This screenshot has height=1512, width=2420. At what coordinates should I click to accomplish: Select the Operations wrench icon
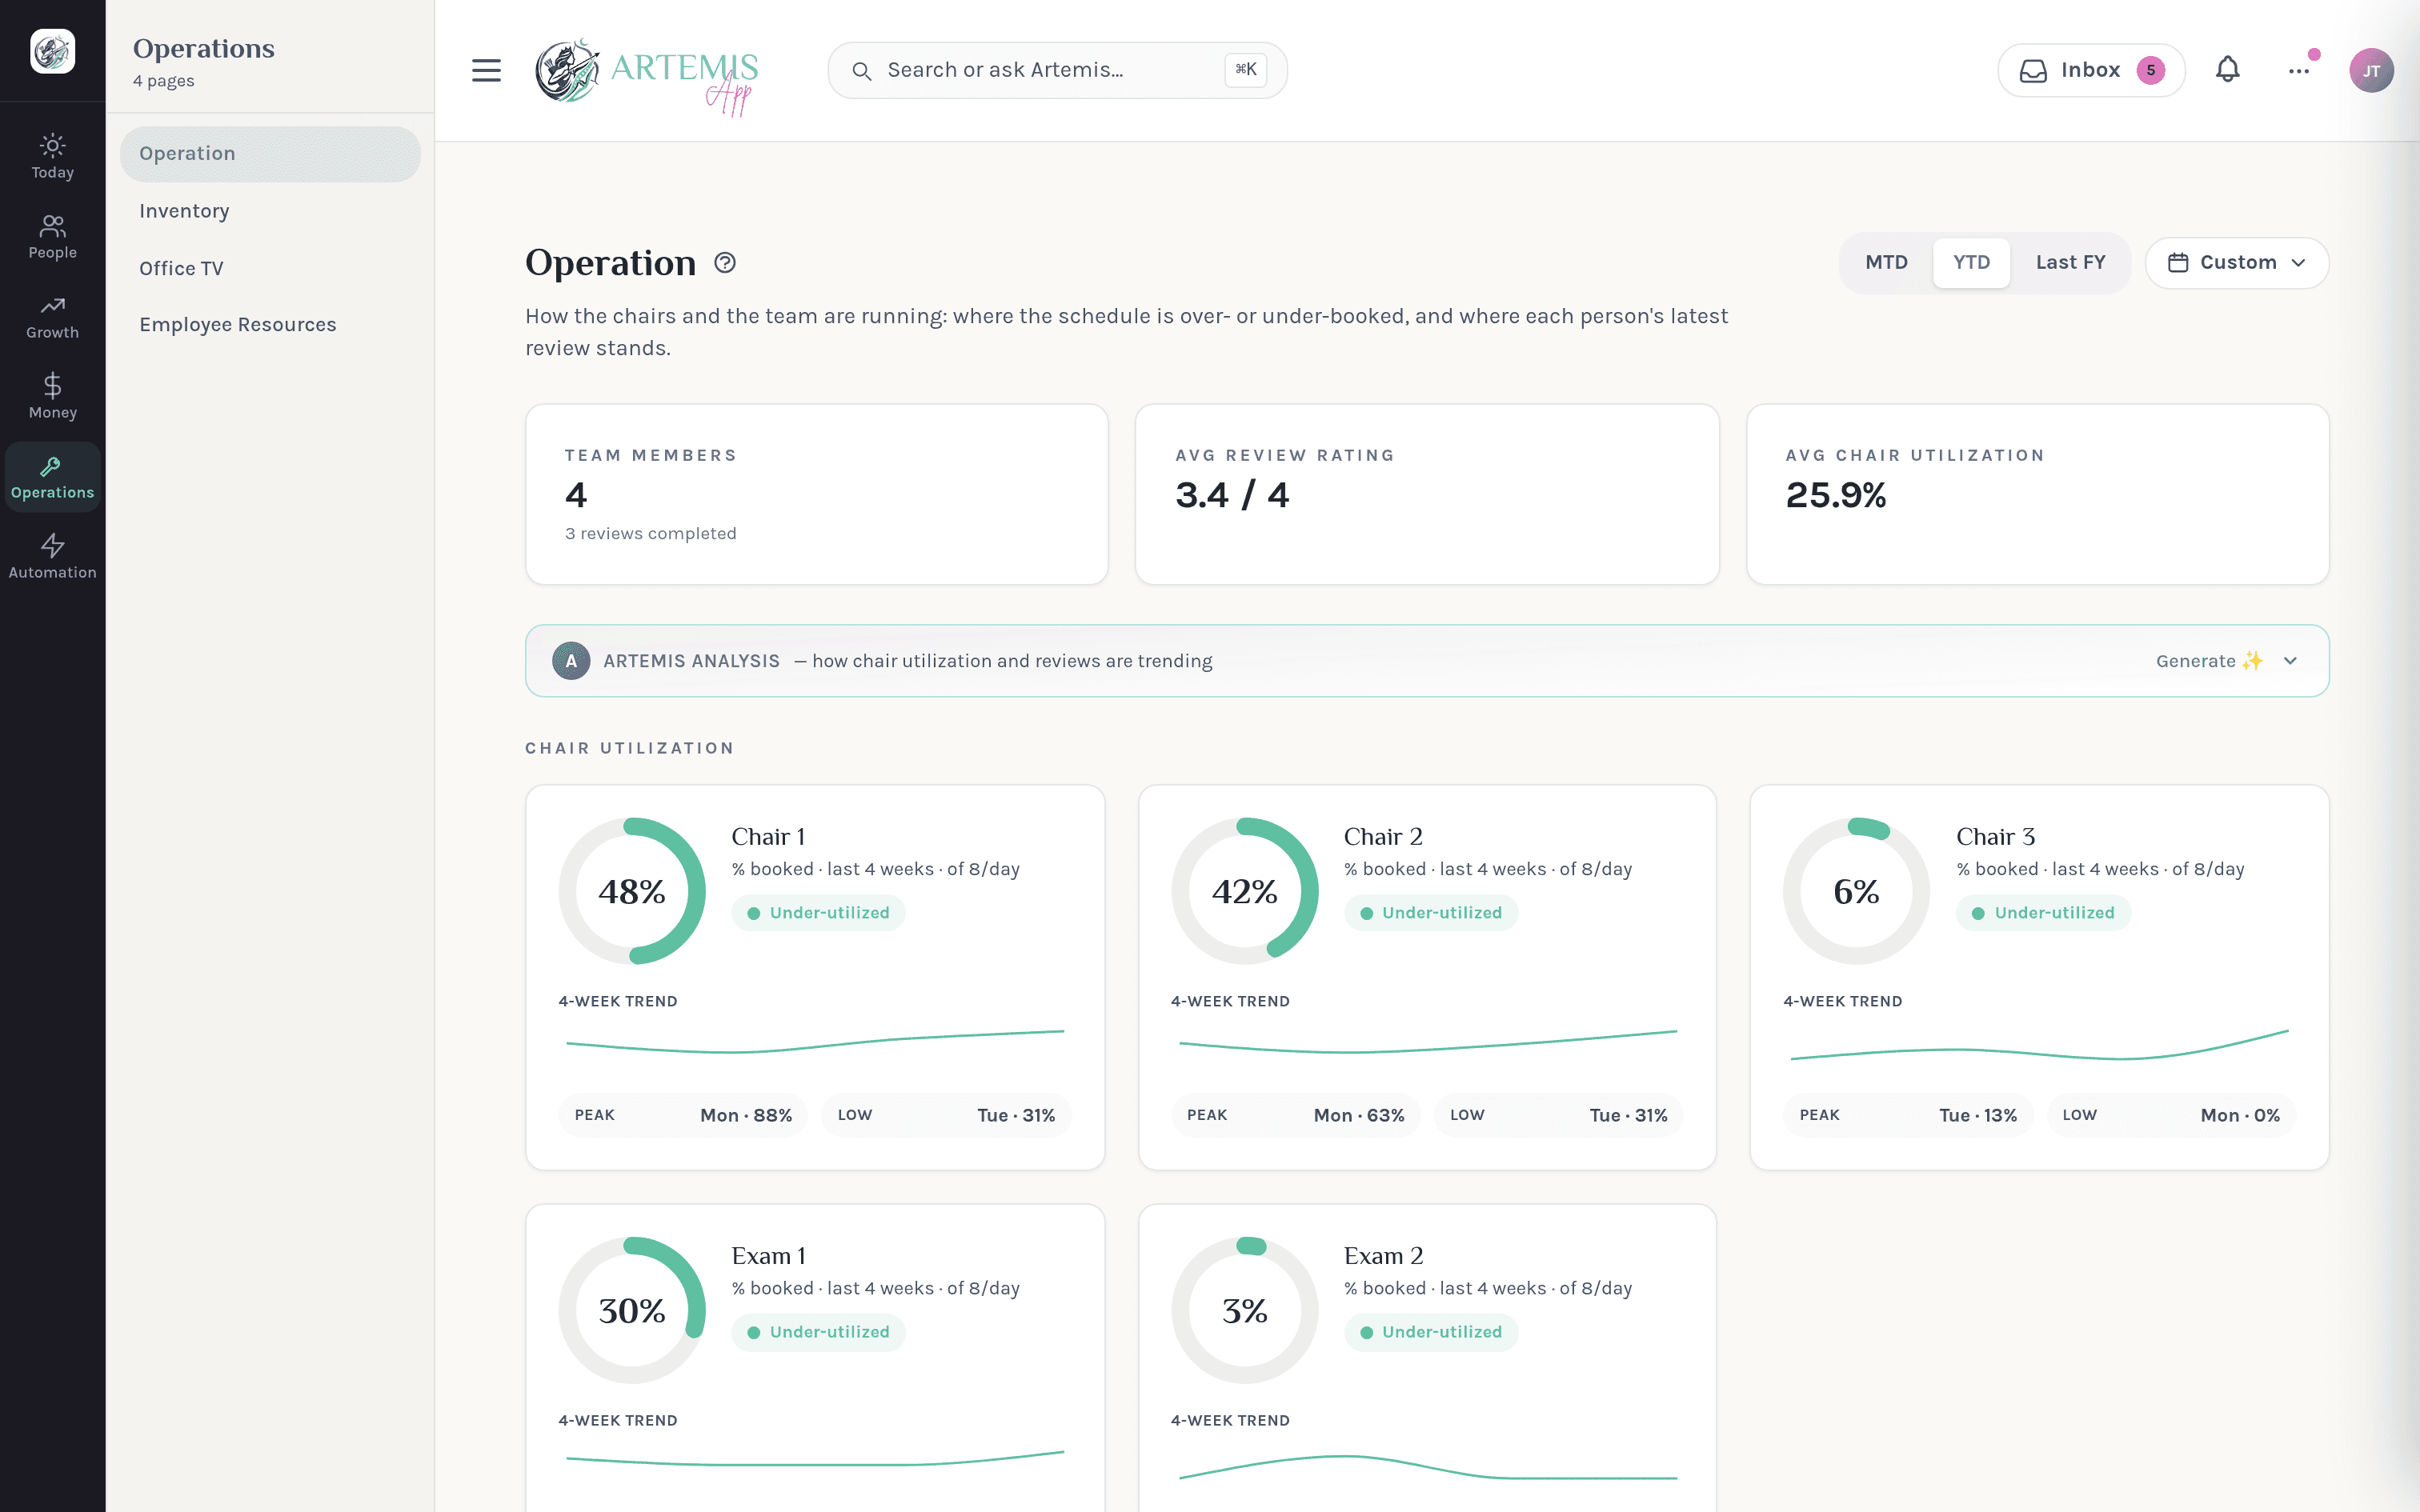[52, 466]
